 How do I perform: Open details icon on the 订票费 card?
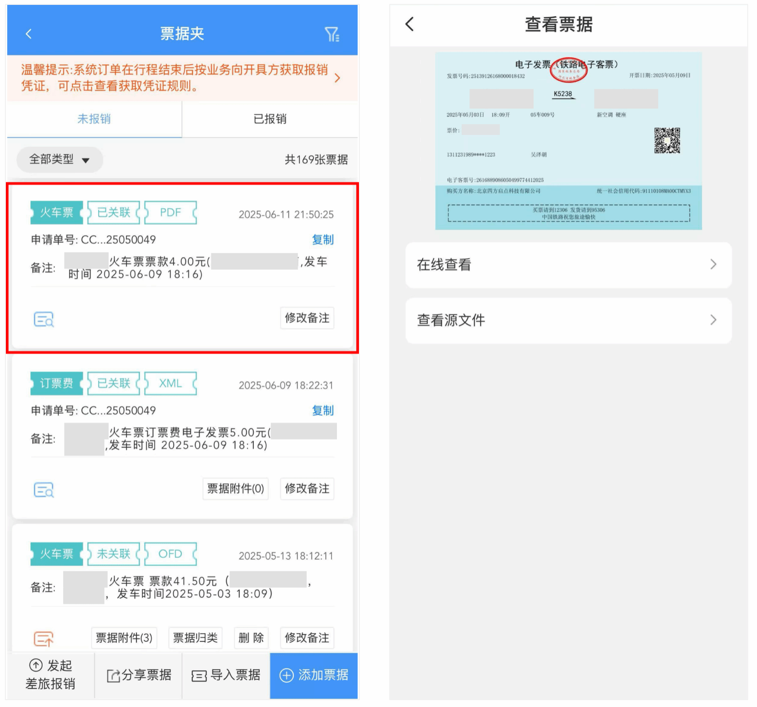tap(44, 489)
